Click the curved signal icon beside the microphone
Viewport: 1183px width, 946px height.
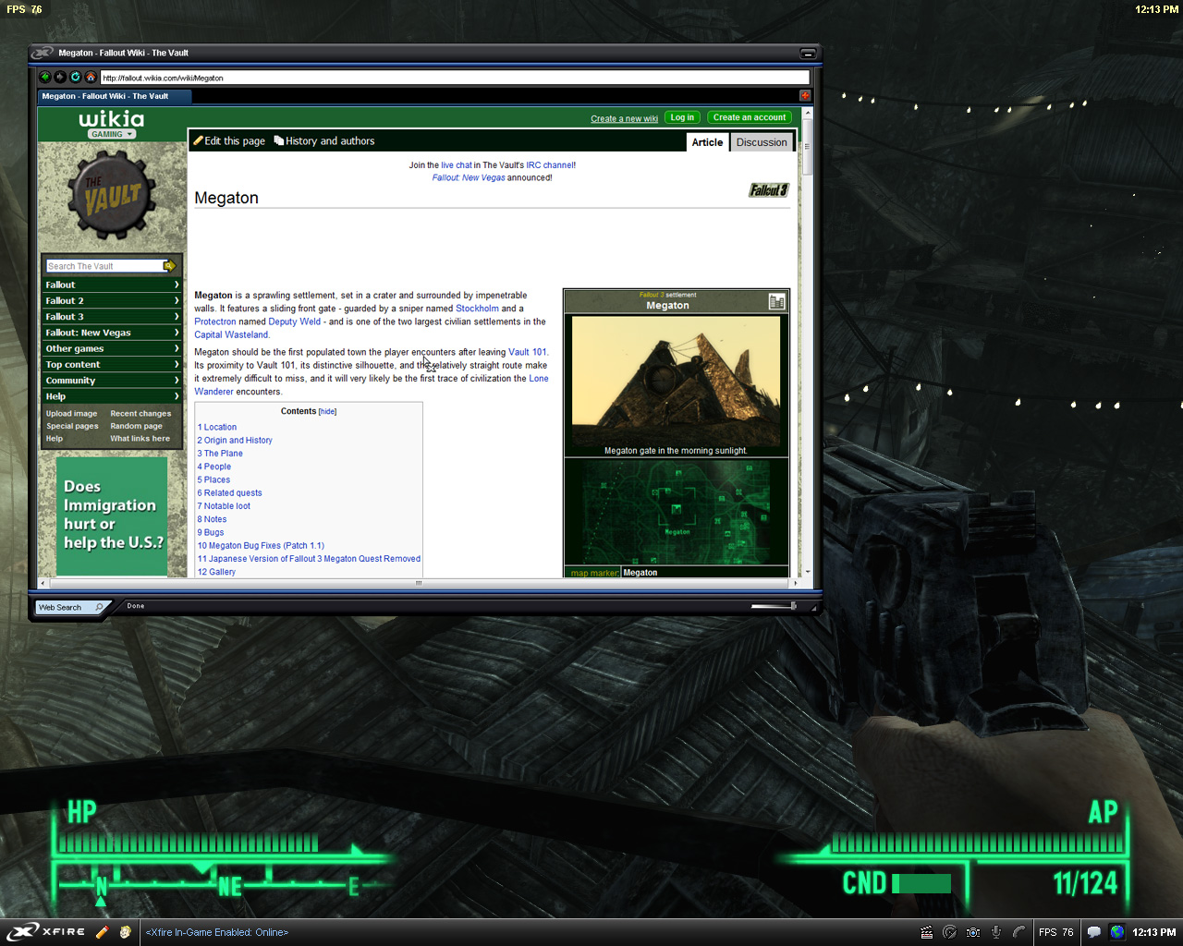[1018, 932]
